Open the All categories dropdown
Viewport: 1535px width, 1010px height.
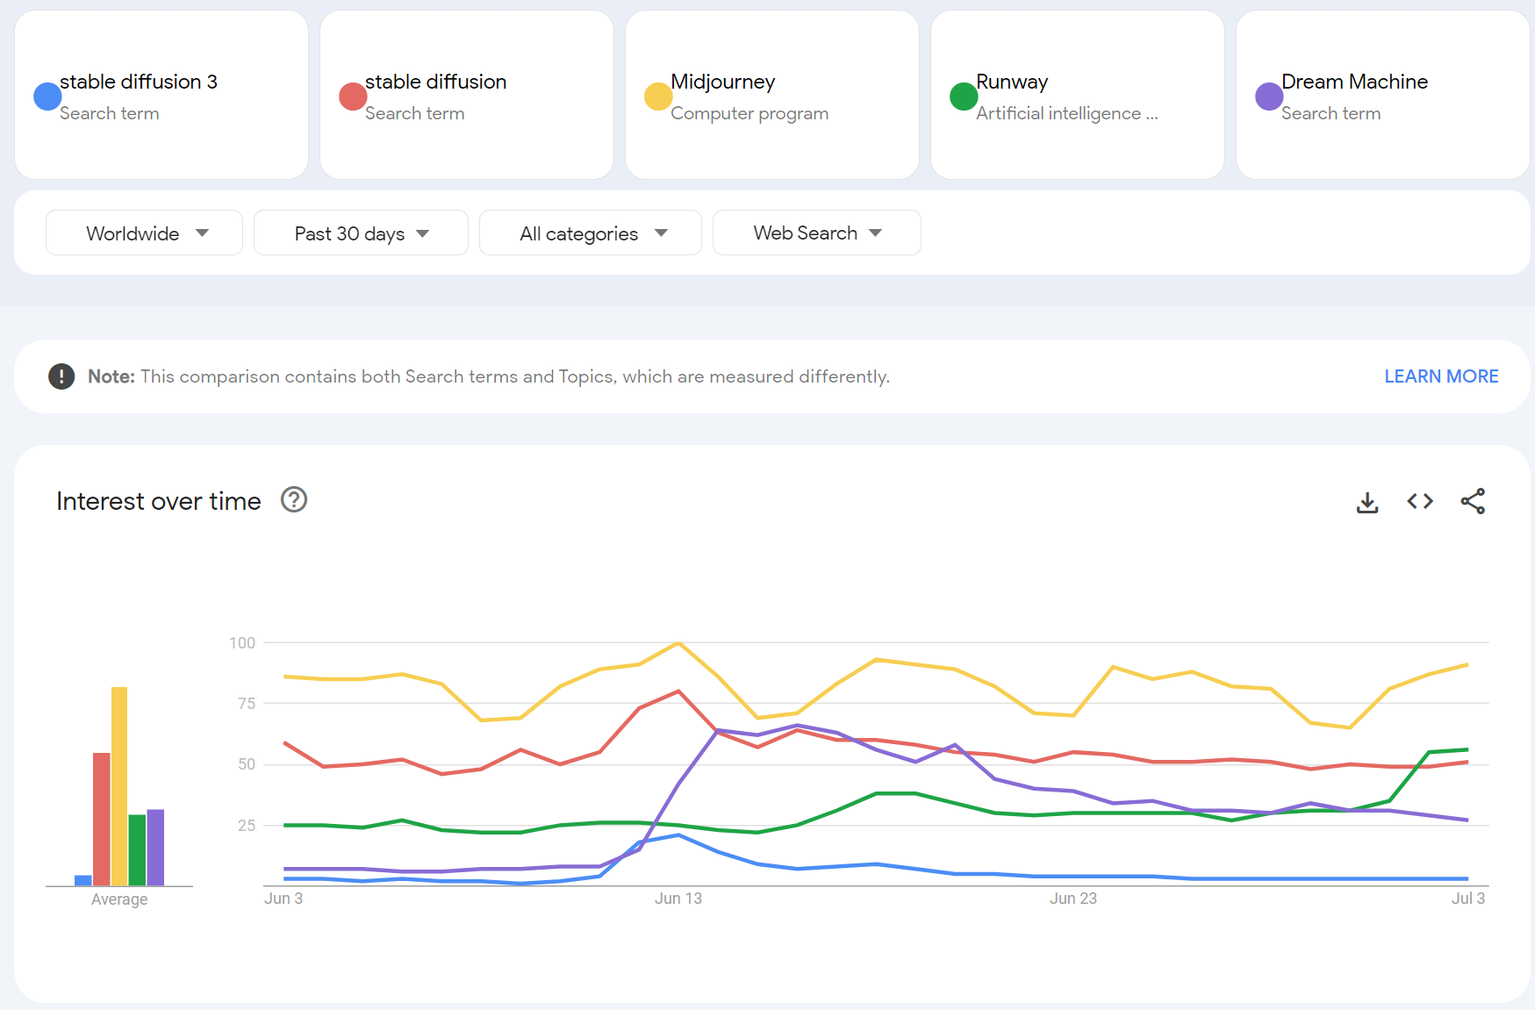click(591, 233)
